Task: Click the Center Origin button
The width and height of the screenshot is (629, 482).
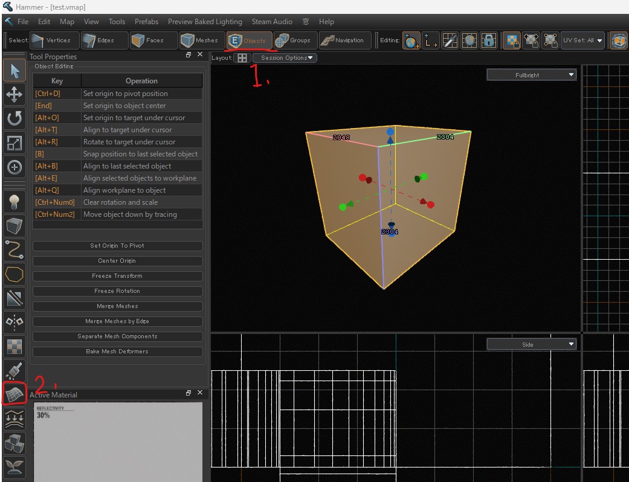Action: click(x=117, y=261)
